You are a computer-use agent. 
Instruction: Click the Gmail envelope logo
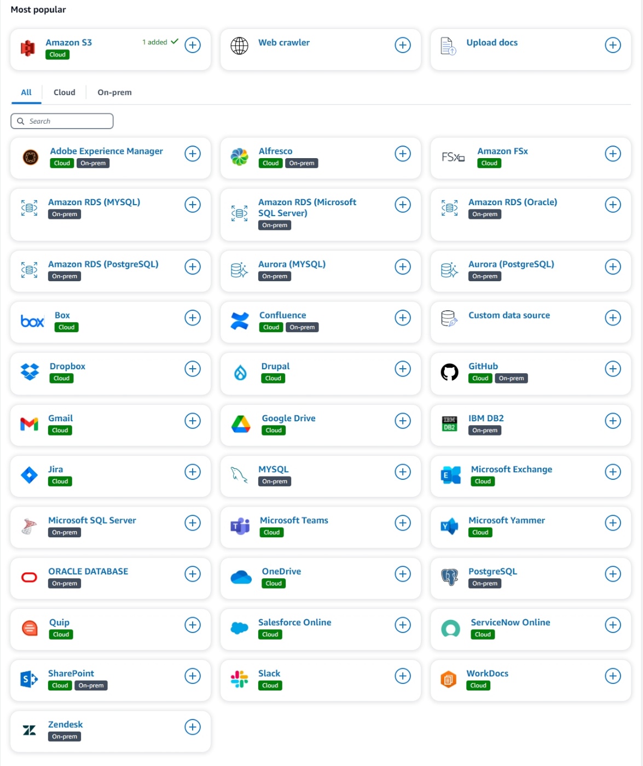click(30, 424)
